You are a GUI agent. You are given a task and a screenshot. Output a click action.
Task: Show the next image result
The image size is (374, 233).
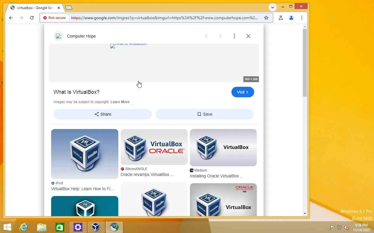(x=220, y=36)
